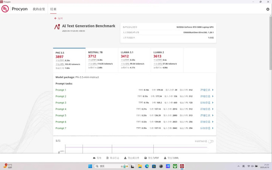The image size is (272, 170).
Task: Click the publish cloud upload icon
Action: [x=94, y=158]
